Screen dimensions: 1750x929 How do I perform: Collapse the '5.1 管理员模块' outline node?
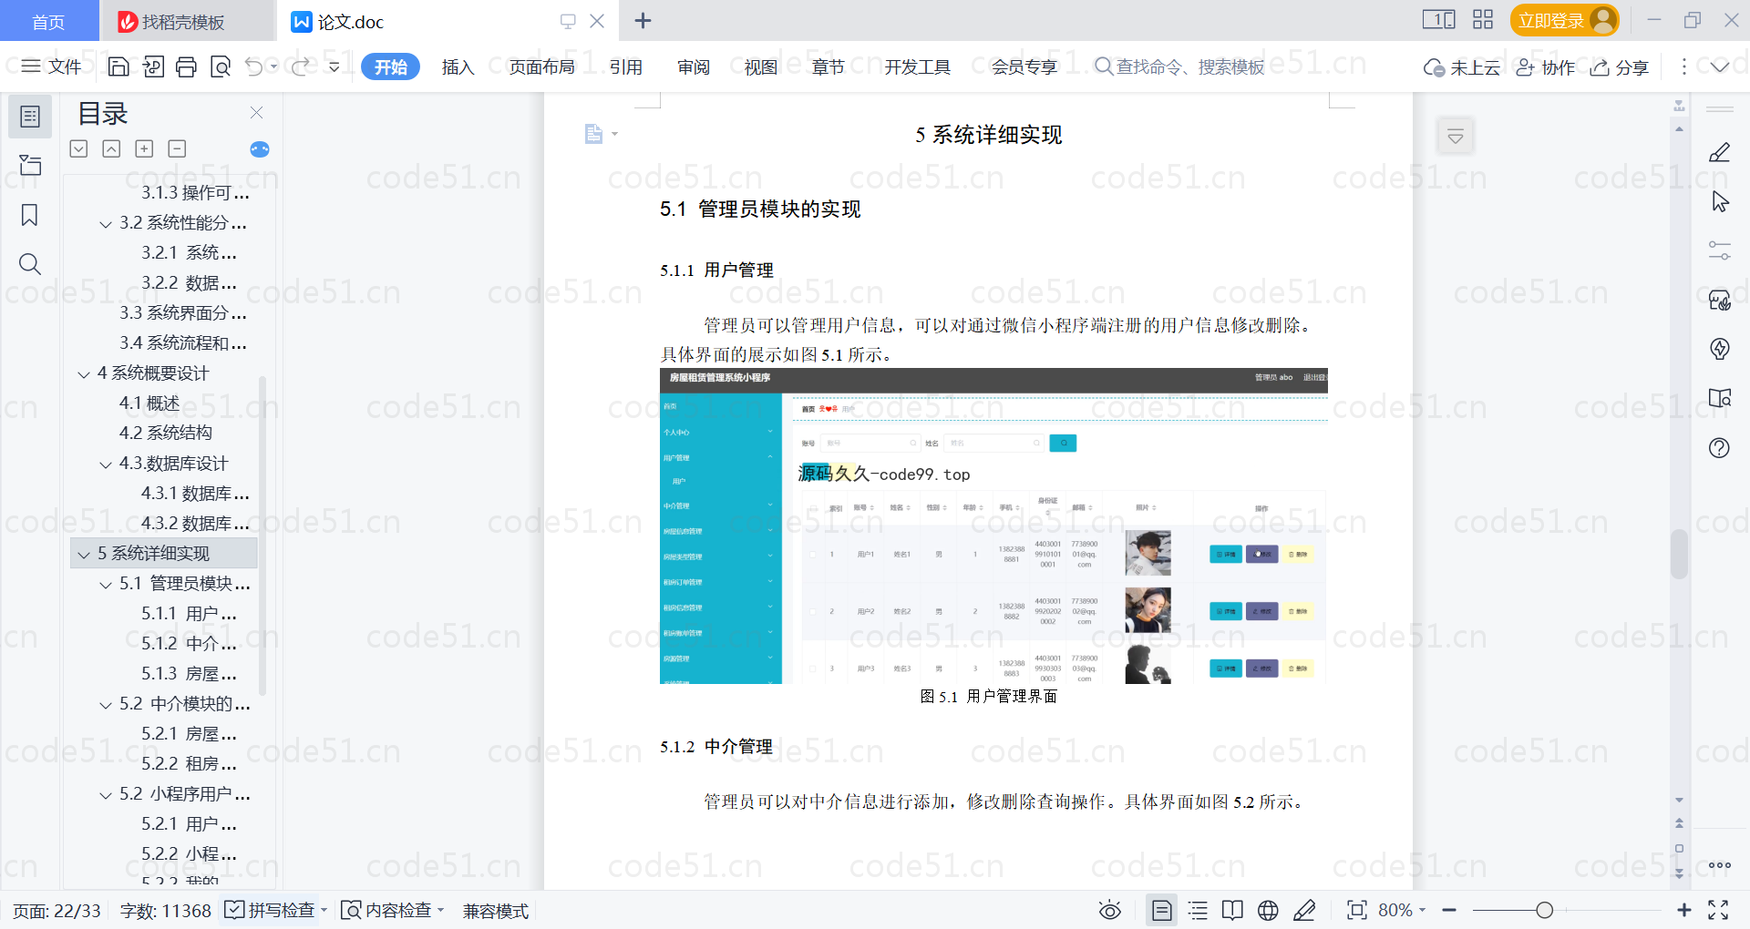tap(106, 584)
